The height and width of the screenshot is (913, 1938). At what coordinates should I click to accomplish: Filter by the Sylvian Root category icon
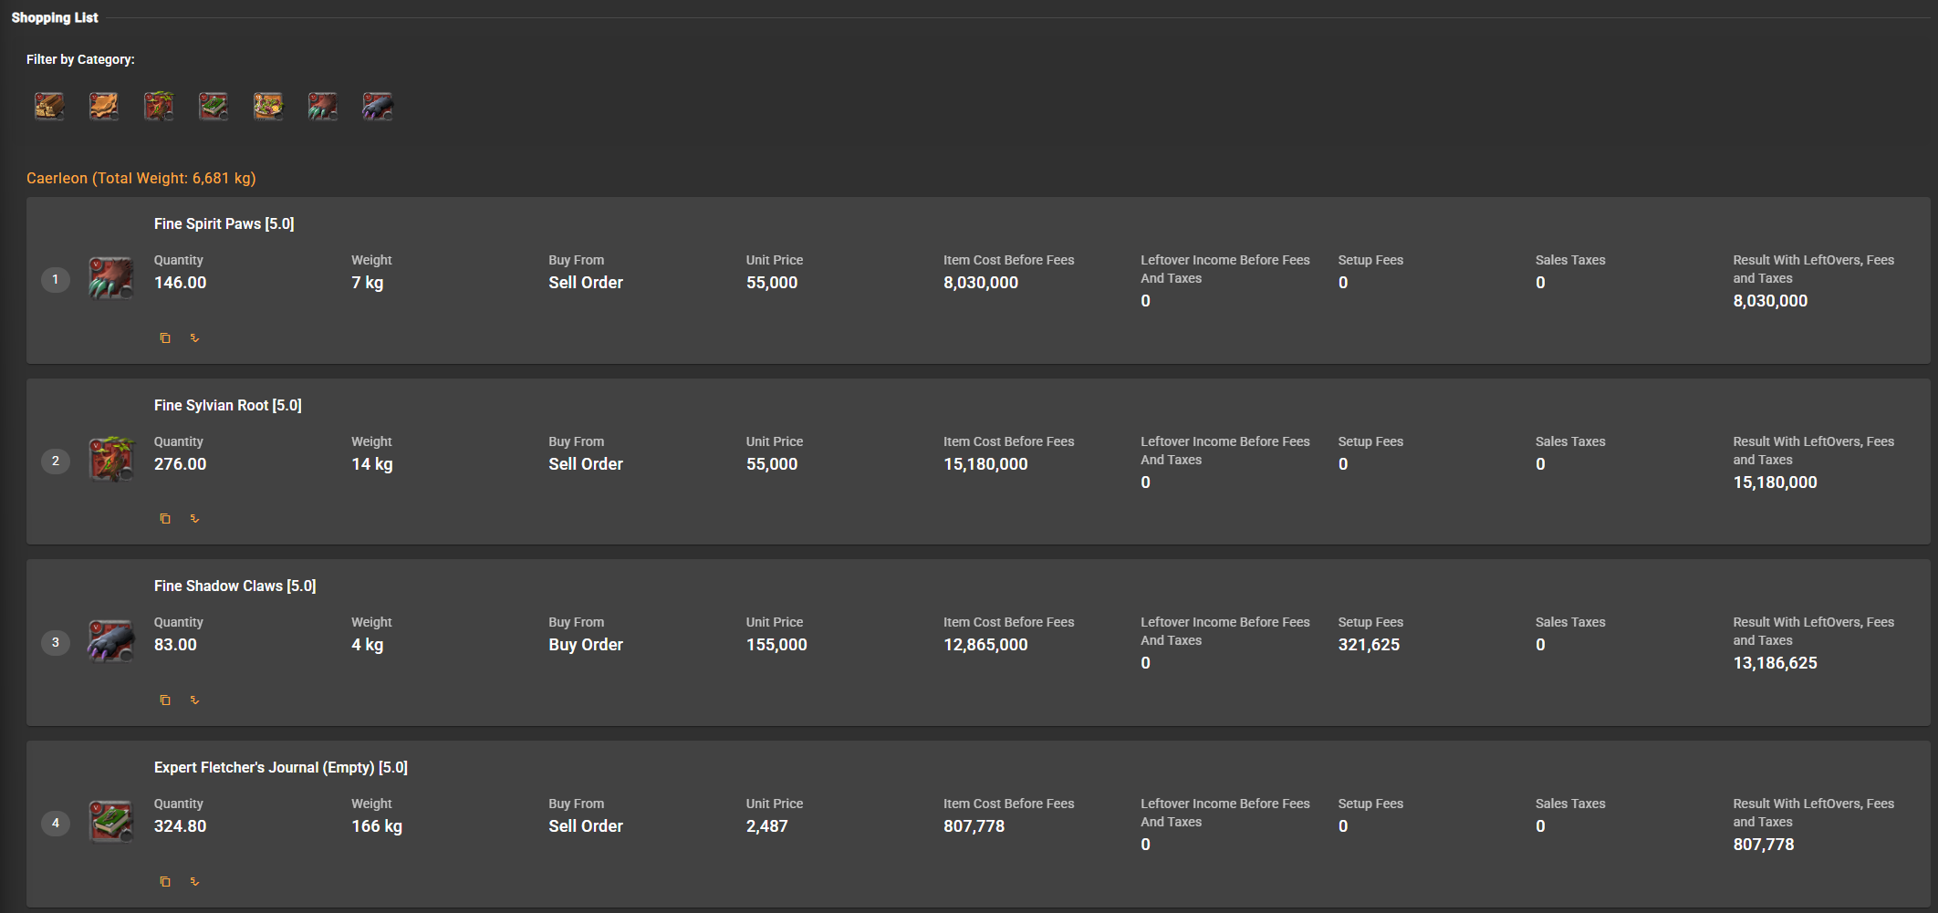pyautogui.click(x=159, y=107)
